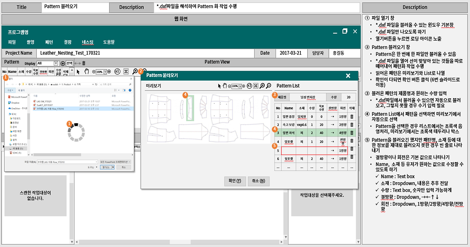Screen dimensions: 470x247
Task: Open the 촬영 menu
Action: (30, 42)
